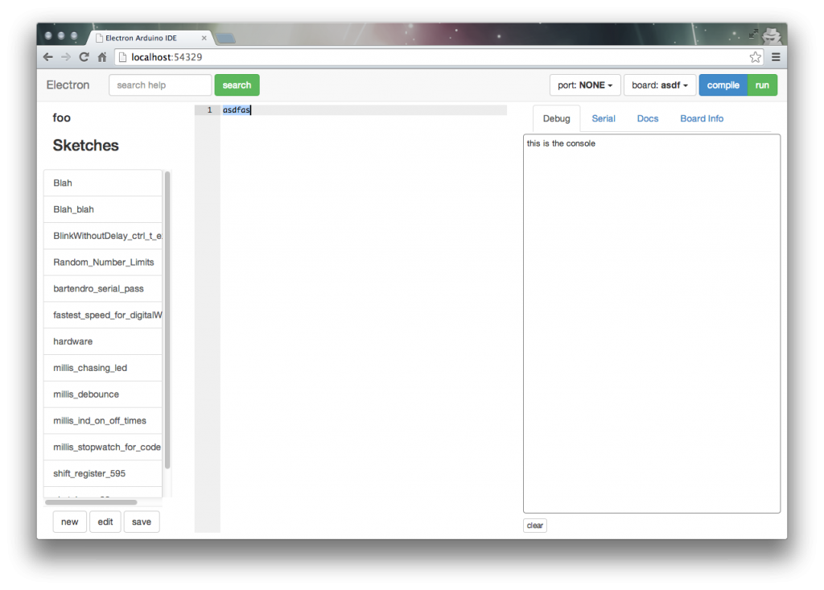
Task: Save the current sketch
Action: coord(142,522)
